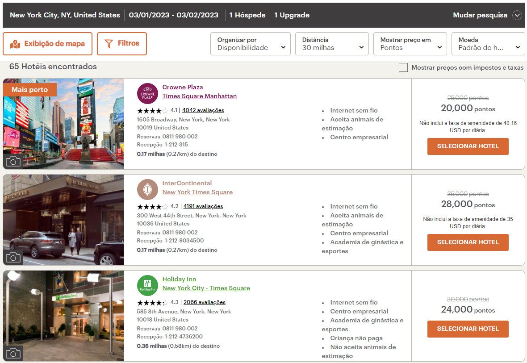The image size is (527, 363).
Task: Click the map pin icon in Exibição de mapa
Action: pyautogui.click(x=15, y=44)
